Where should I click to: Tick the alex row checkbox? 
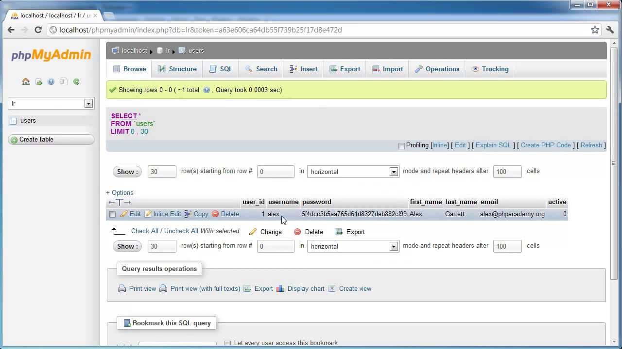click(112, 214)
